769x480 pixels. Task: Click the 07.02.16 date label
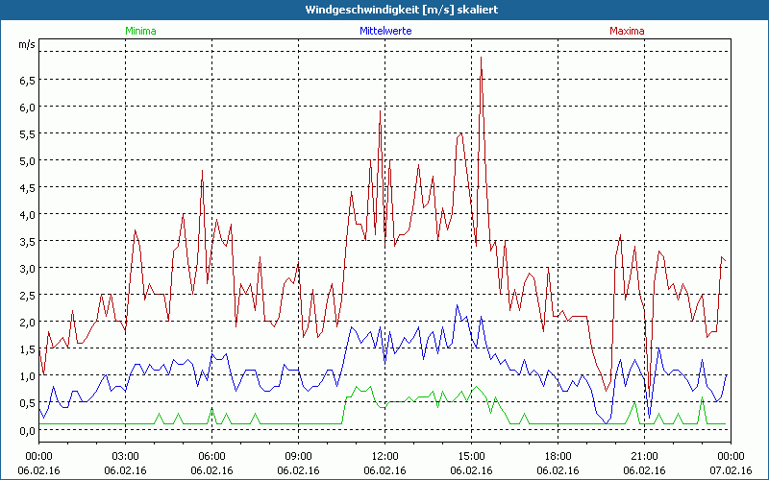pos(730,470)
